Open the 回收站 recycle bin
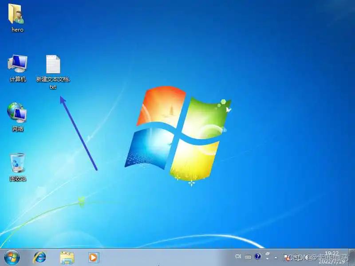This screenshot has width=355, height=266. click(17, 162)
